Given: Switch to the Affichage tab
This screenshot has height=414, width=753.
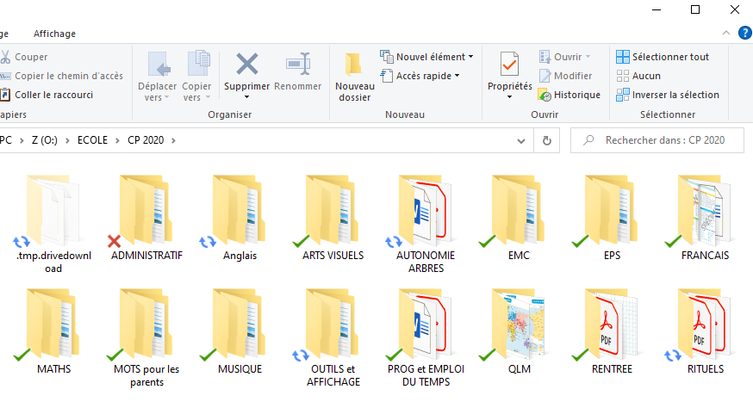Looking at the screenshot, I should point(54,34).
